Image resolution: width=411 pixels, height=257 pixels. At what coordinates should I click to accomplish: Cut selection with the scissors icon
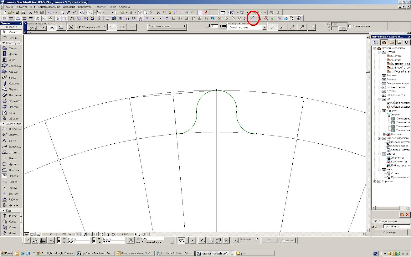pos(30,12)
